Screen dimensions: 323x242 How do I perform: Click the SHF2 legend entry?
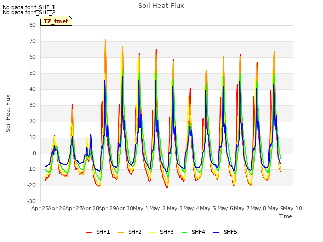pos(130,232)
